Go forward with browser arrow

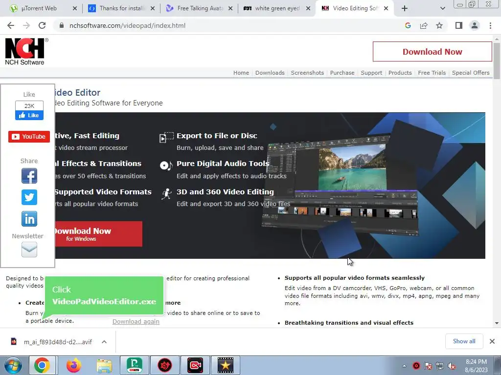point(26,25)
